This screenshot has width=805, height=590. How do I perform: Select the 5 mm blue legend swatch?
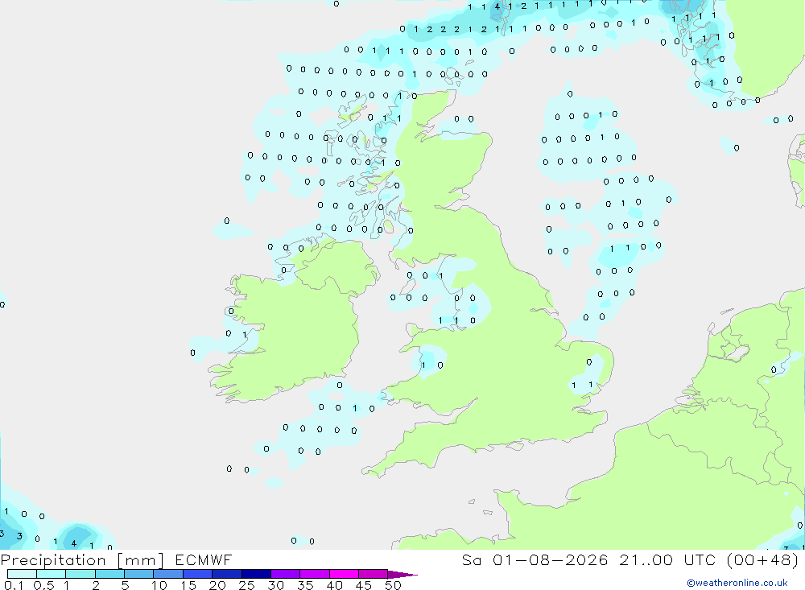(x=139, y=574)
